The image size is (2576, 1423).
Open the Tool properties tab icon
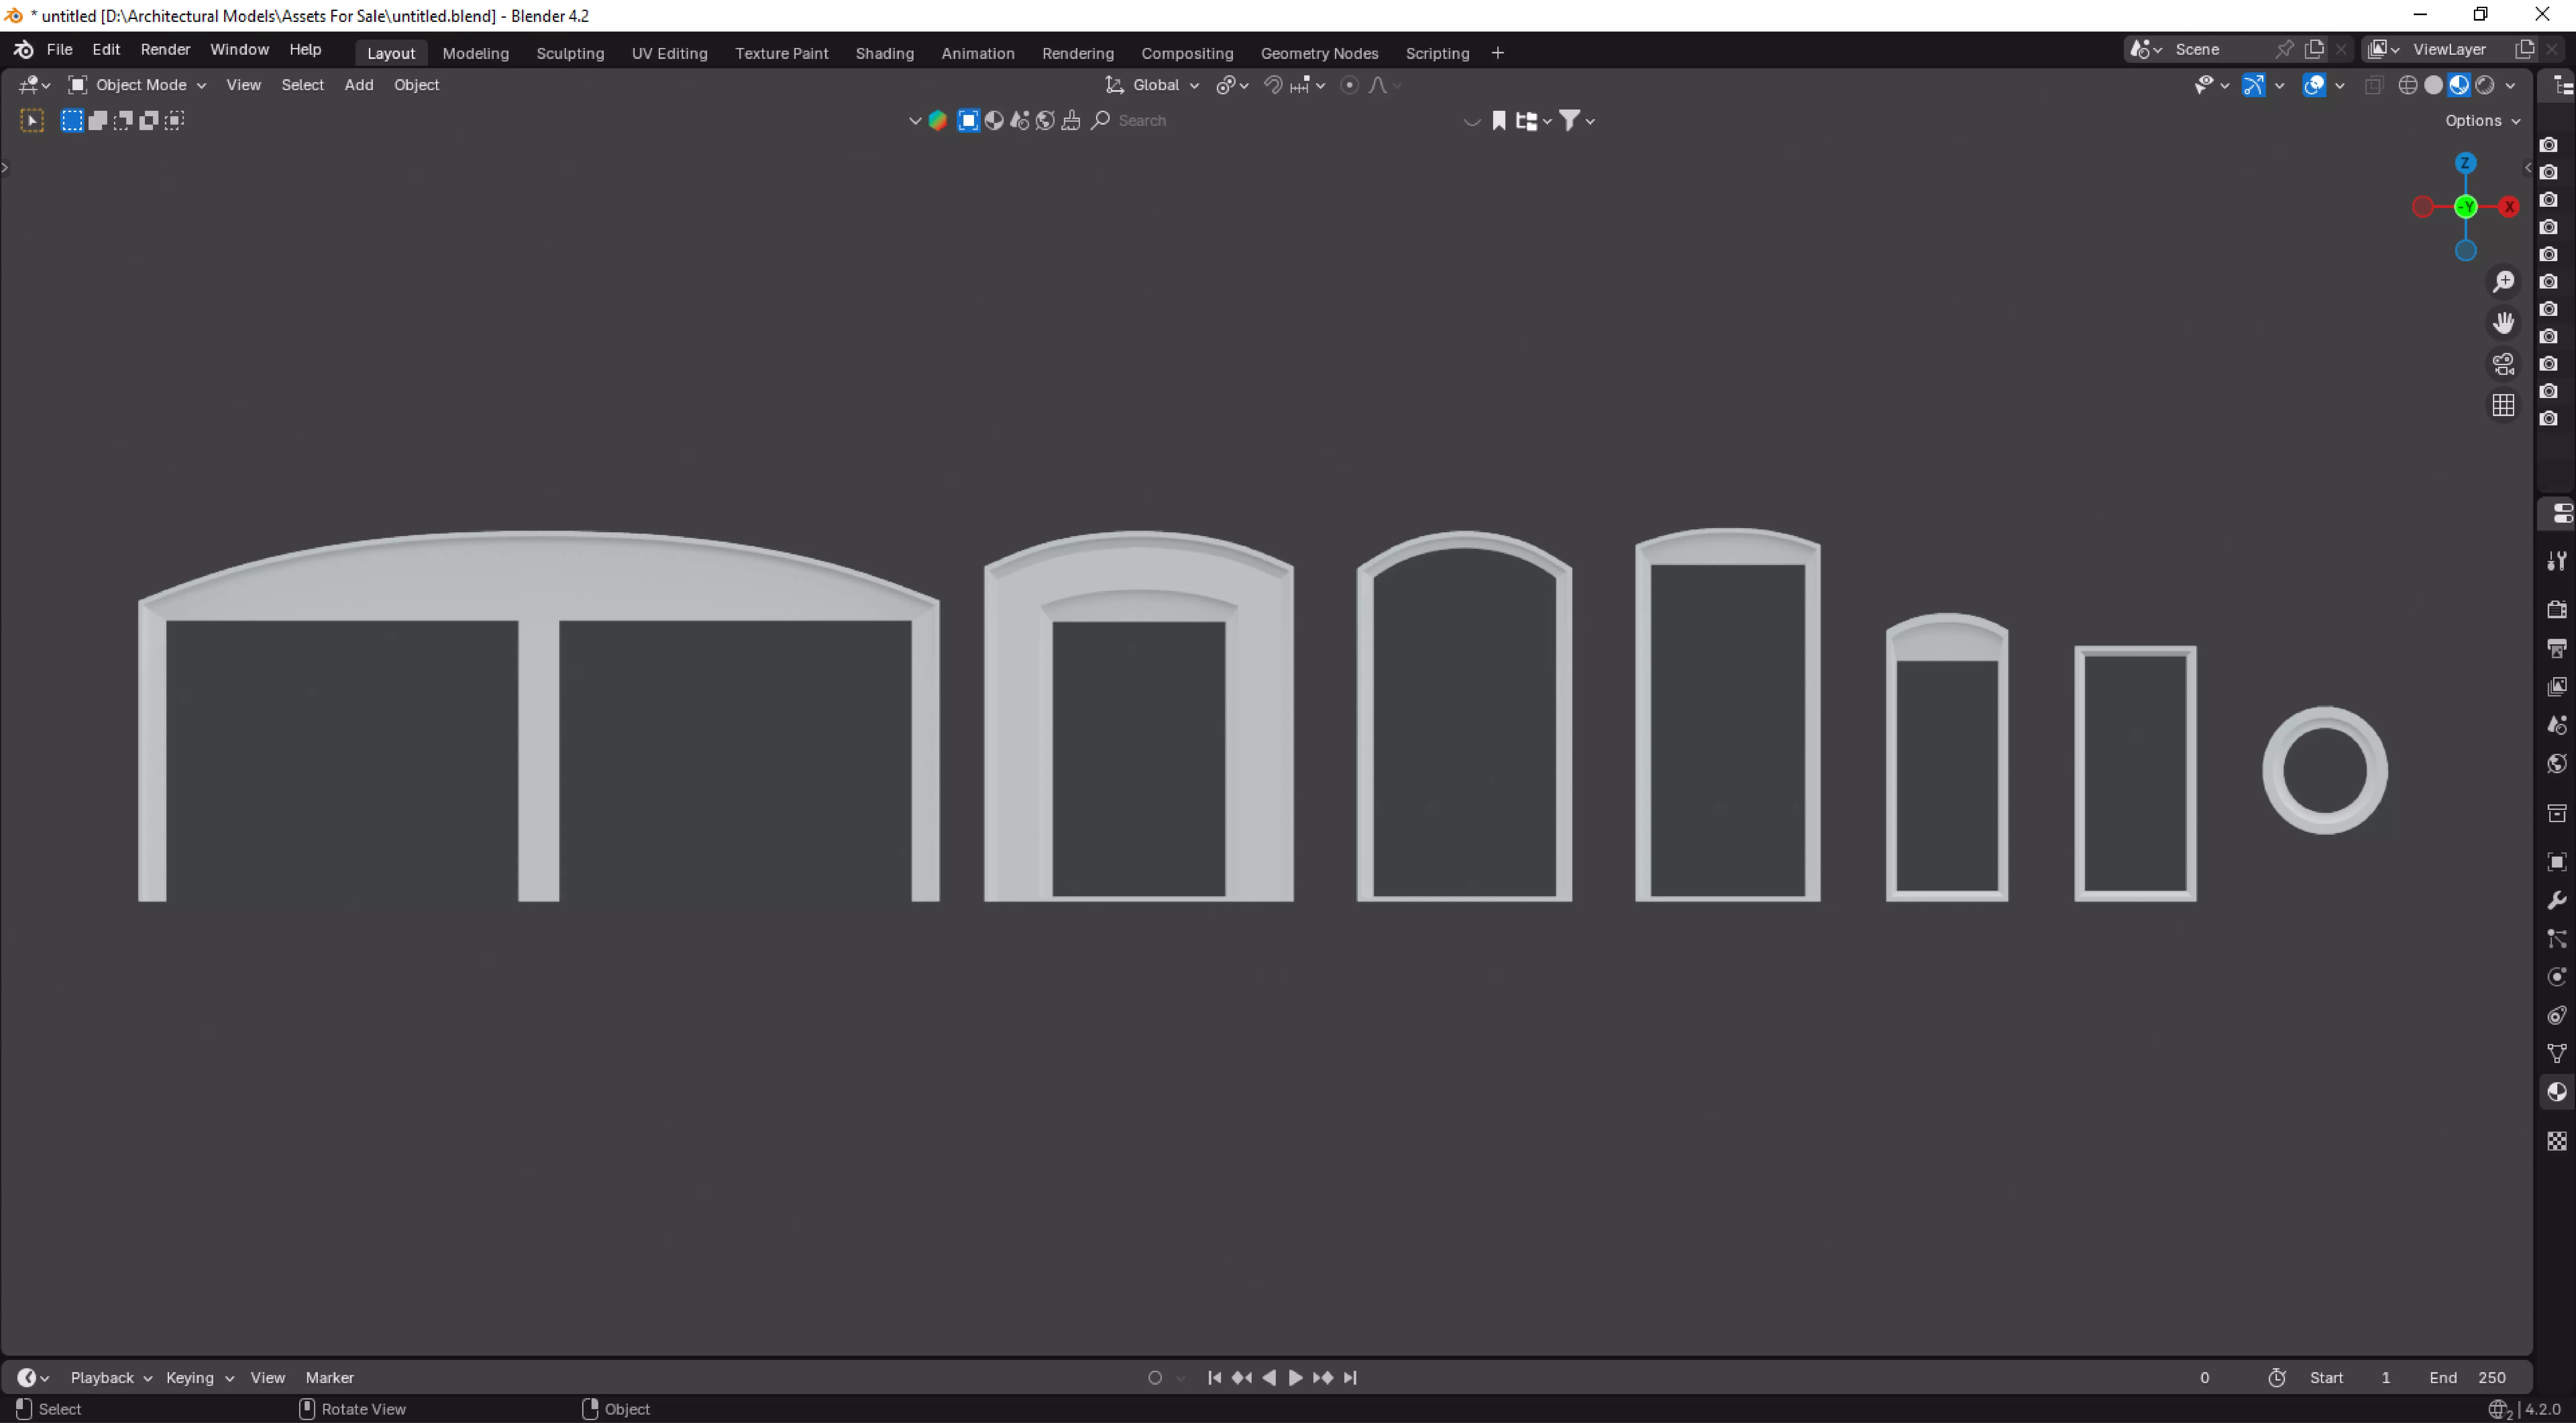click(x=2556, y=560)
